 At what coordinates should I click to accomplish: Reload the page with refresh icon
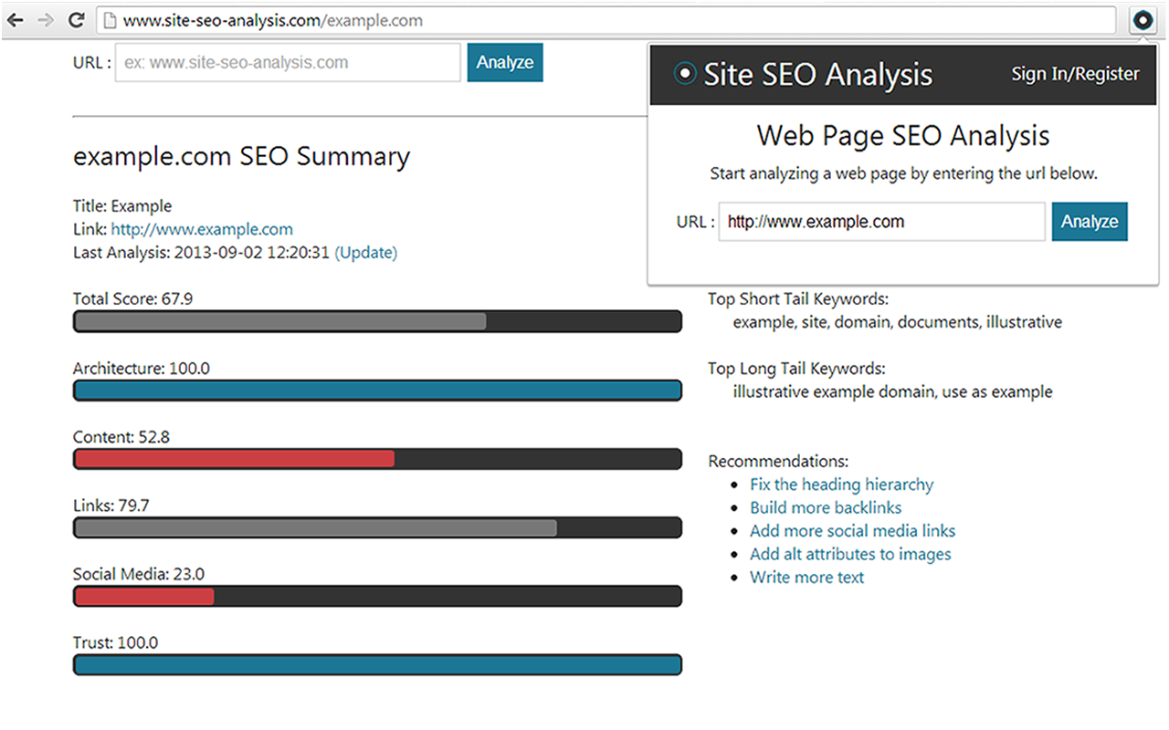77,19
